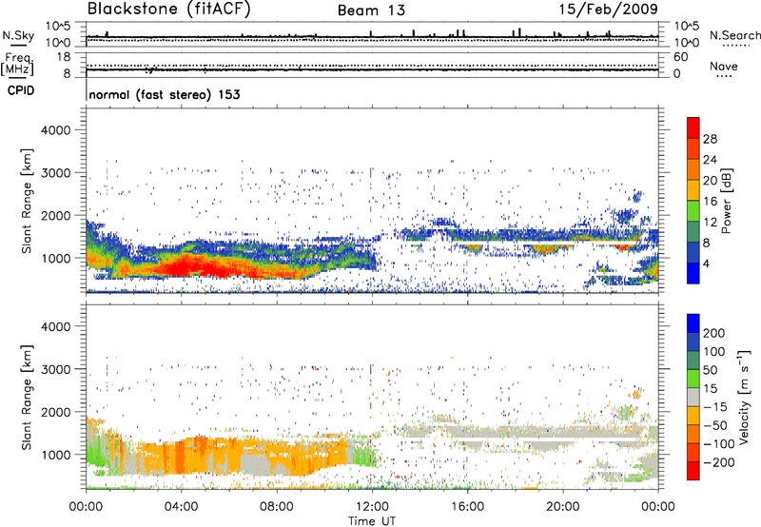Click the date "15/Feb/2009"
Image resolution: width=761 pixels, height=527 pixels.
point(608,9)
